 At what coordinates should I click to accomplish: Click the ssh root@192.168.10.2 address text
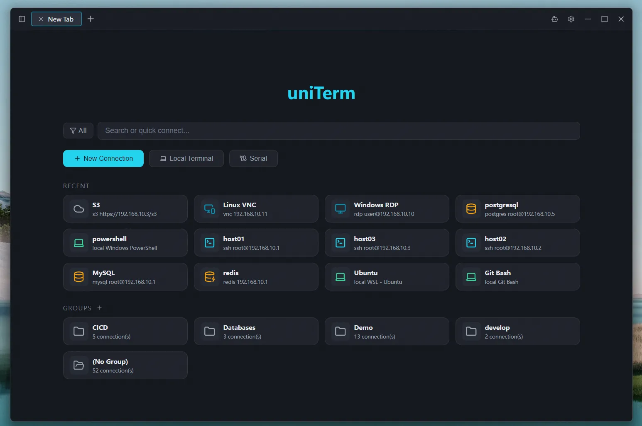point(513,248)
